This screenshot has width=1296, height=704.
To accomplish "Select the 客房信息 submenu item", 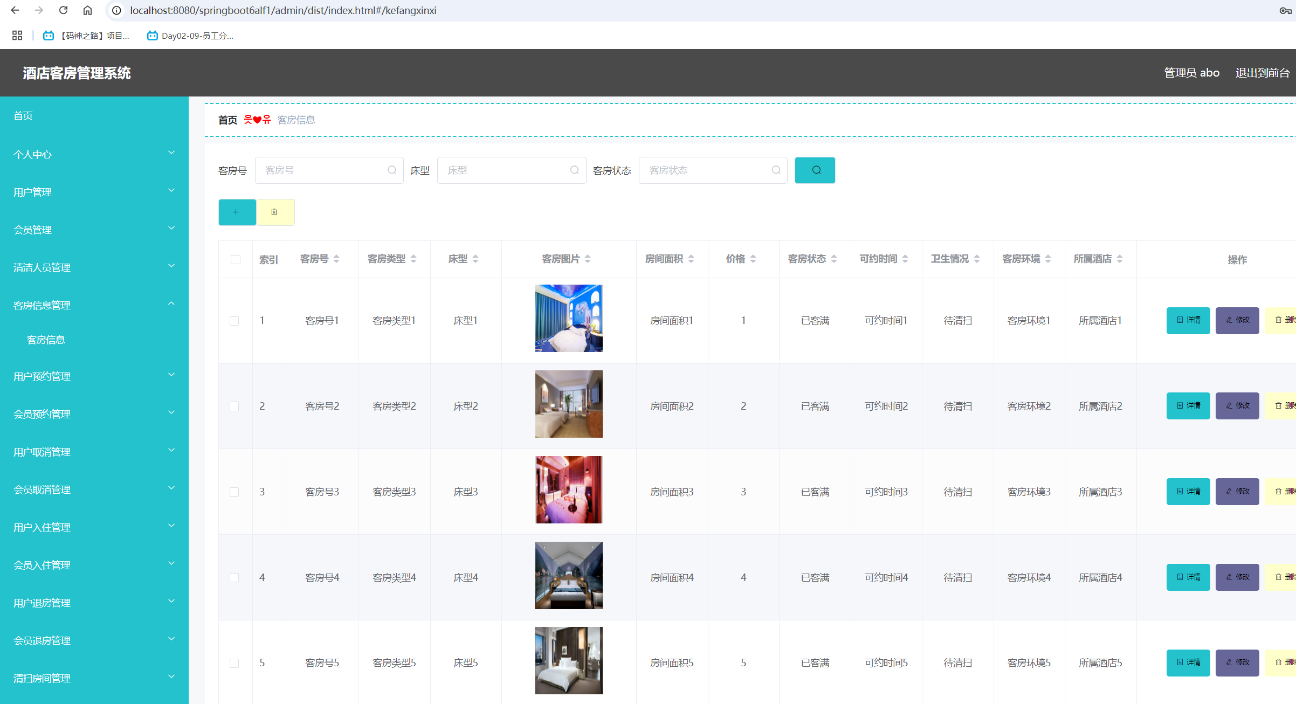I will pyautogui.click(x=46, y=340).
